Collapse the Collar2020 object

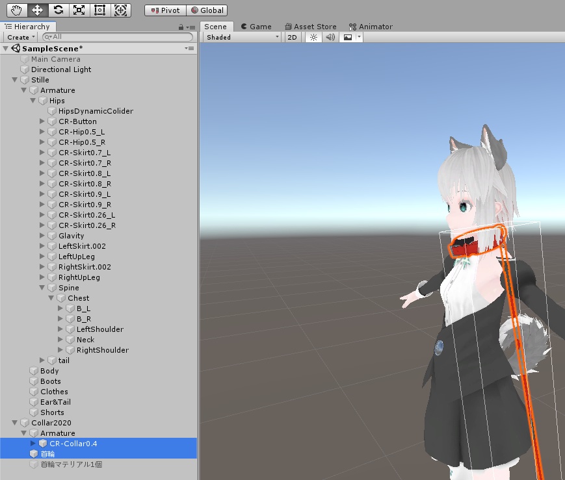coord(15,422)
